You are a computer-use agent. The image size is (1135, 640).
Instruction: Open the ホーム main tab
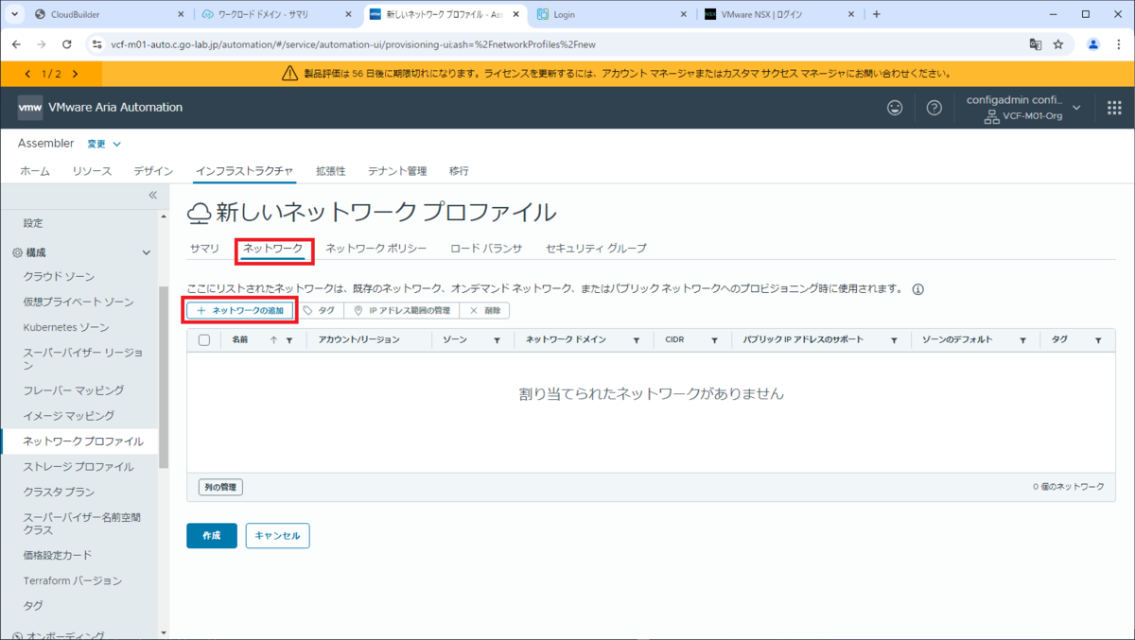pyautogui.click(x=35, y=171)
